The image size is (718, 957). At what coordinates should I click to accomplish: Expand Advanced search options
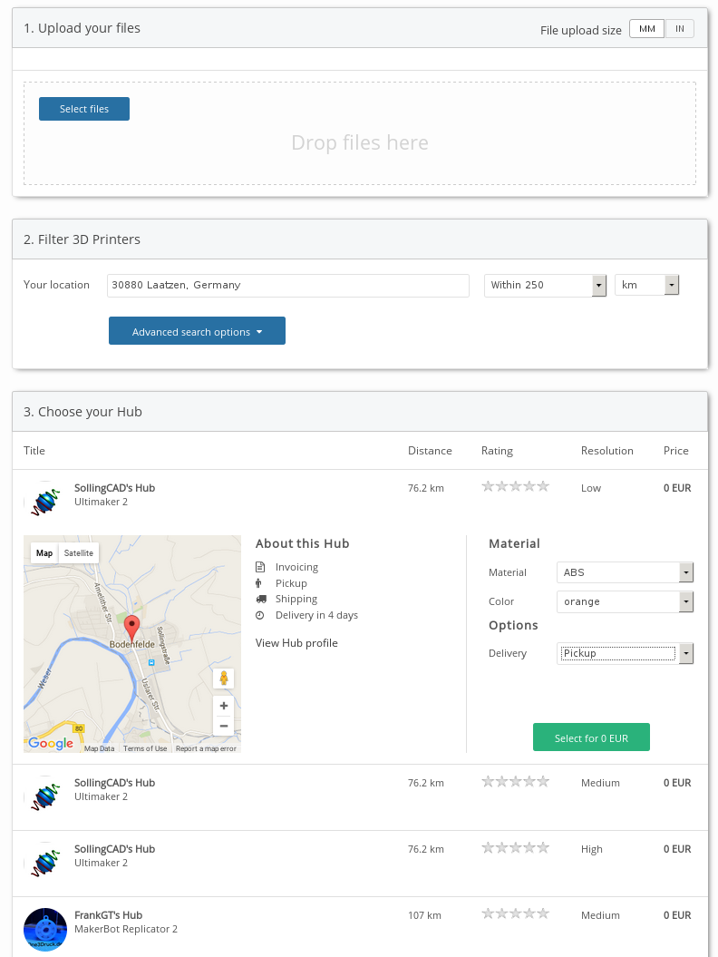197,331
